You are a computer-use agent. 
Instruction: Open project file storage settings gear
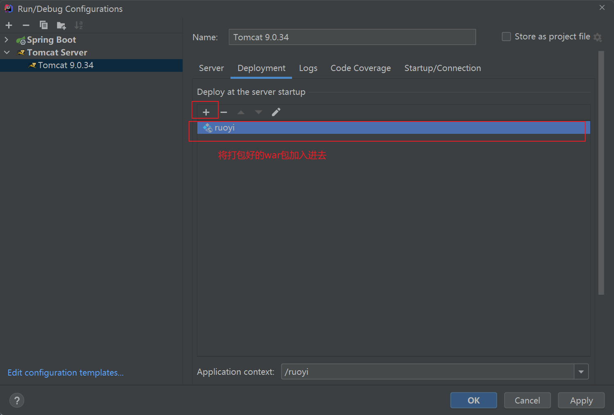pos(598,37)
